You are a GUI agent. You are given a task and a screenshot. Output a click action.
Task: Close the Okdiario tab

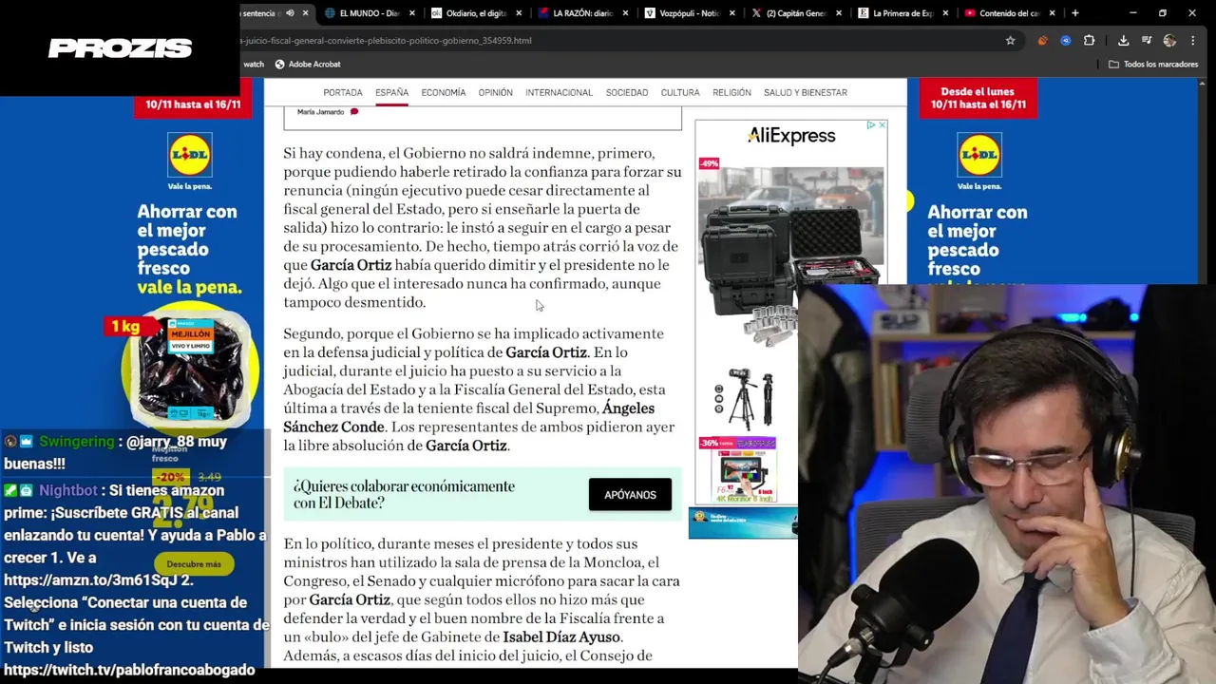(519, 13)
